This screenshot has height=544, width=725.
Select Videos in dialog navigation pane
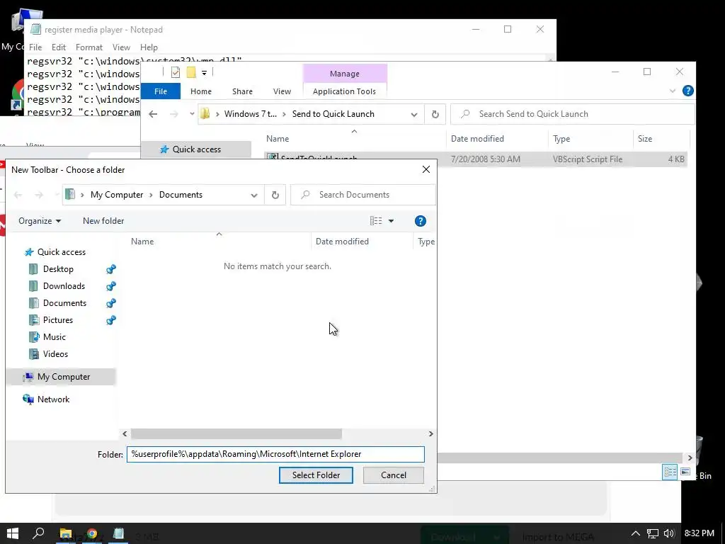point(55,354)
